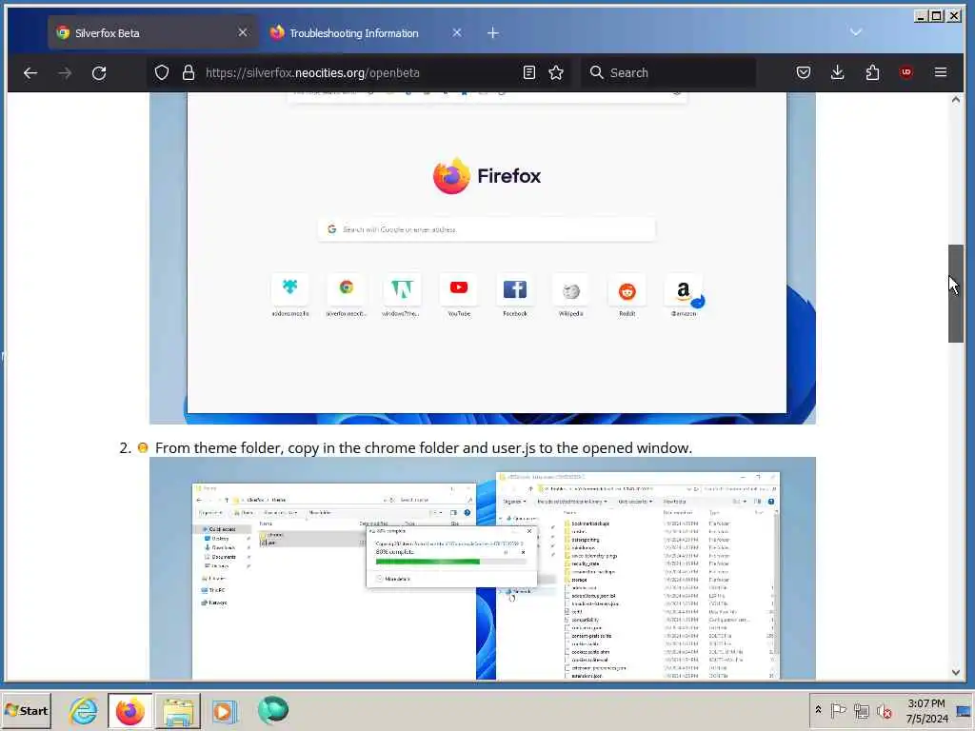
Task: Click the forward navigation arrow
Action: (65, 72)
